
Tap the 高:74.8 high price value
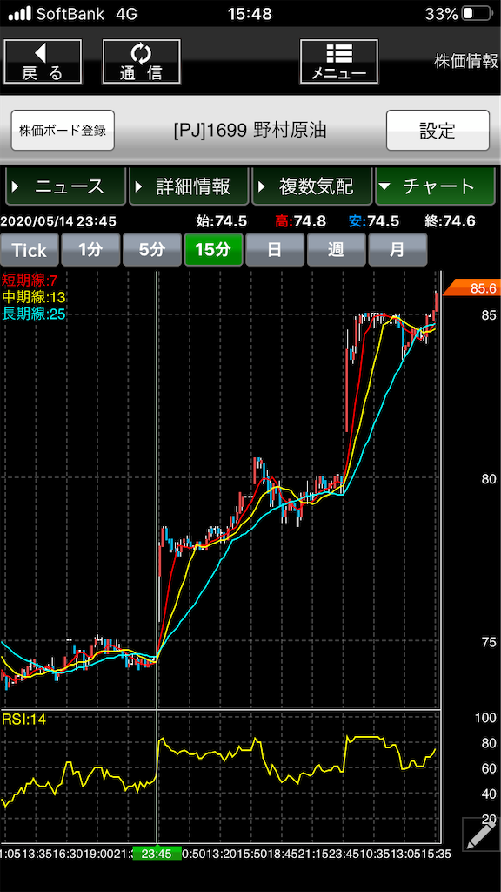pyautogui.click(x=300, y=221)
